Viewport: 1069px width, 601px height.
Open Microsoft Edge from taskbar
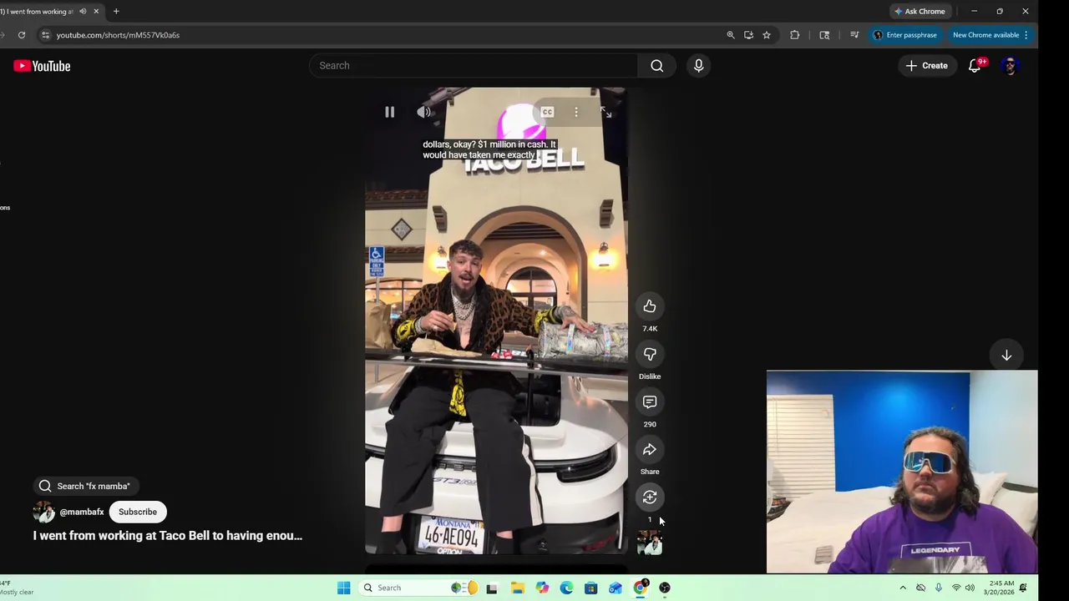coord(566,588)
